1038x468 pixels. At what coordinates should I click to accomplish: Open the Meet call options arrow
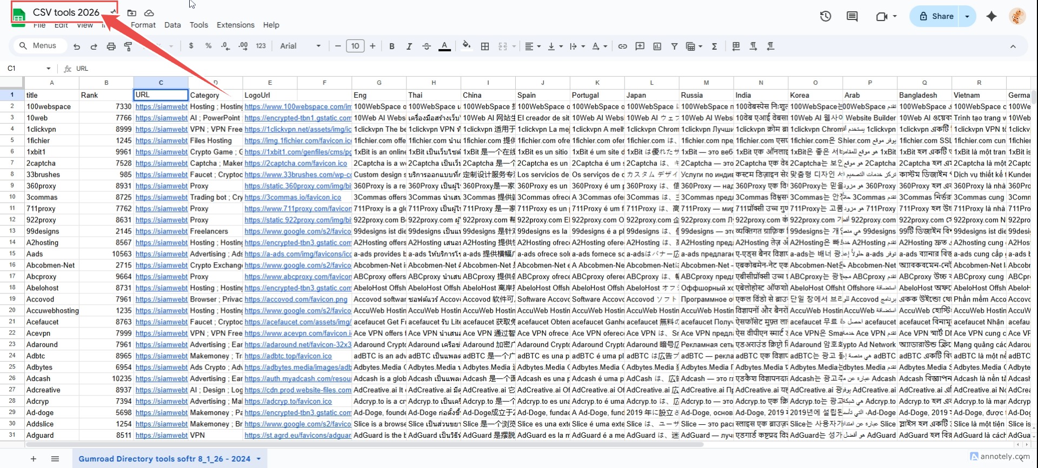895,16
